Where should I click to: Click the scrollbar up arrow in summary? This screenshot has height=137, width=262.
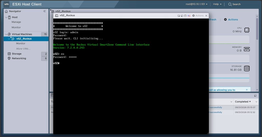[x=257, y=16]
